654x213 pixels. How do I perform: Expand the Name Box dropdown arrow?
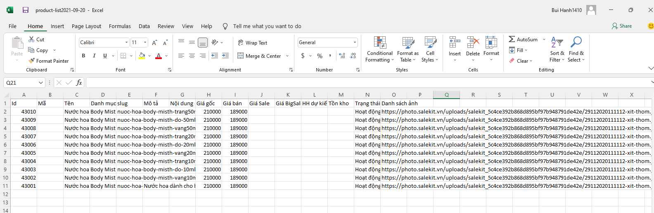(x=40, y=83)
